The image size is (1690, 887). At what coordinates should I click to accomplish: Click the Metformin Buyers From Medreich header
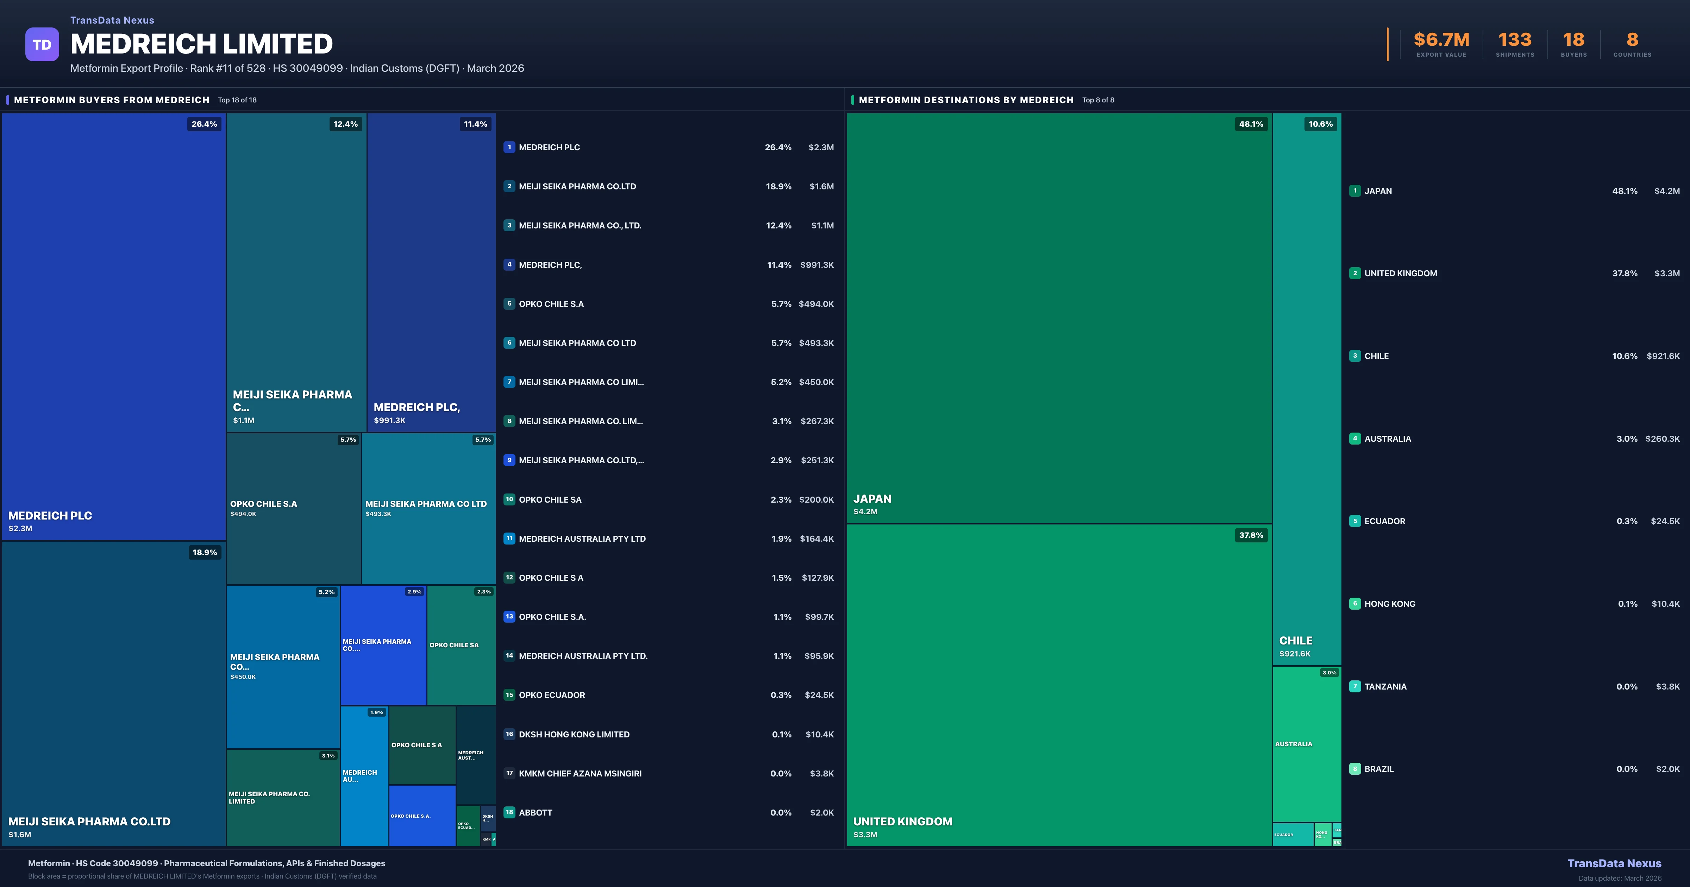(112, 100)
